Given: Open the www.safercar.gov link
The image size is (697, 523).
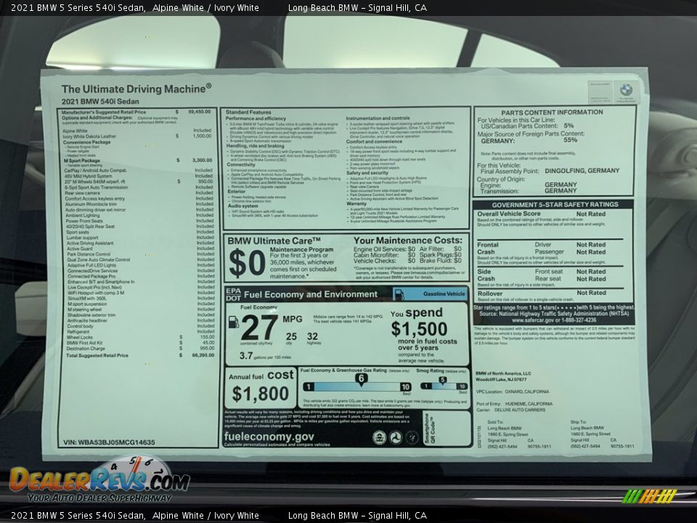Looking at the screenshot, I should (532, 320).
